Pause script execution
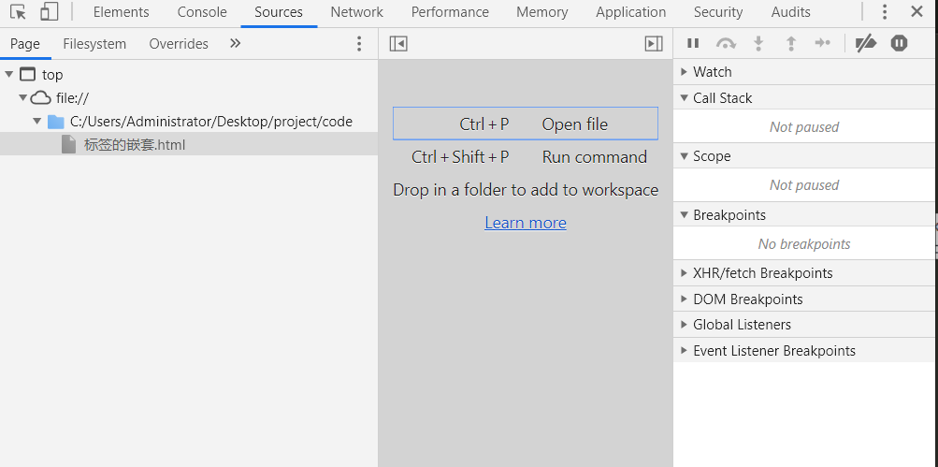The image size is (938, 467). click(x=693, y=43)
